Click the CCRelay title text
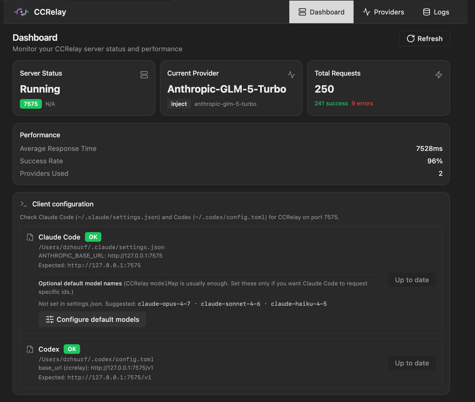Screen dimensions: 475x402 tap(50, 12)
